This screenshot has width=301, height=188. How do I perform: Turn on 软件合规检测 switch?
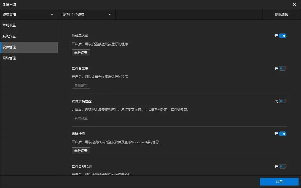tap(283, 166)
